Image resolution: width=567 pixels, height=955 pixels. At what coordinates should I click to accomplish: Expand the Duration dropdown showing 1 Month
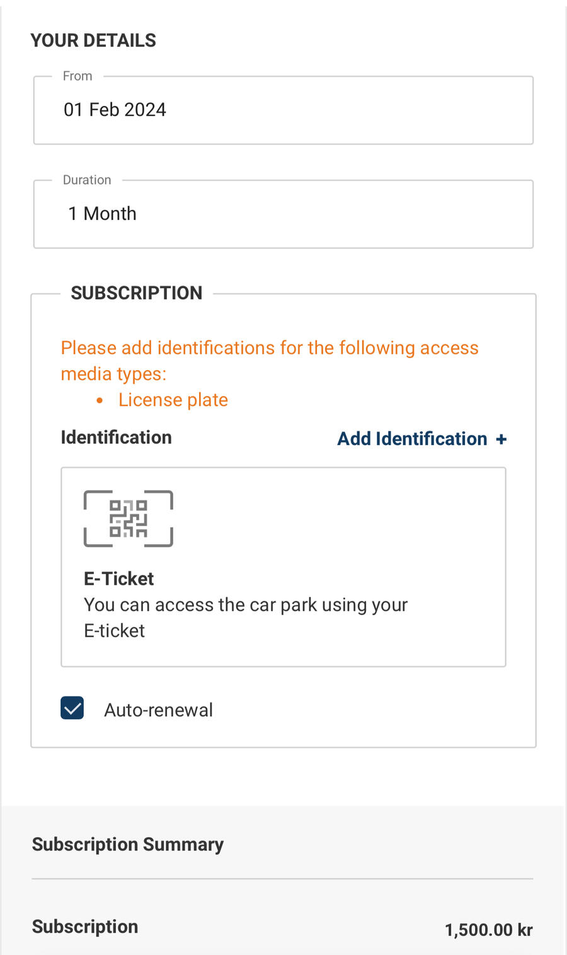(283, 214)
